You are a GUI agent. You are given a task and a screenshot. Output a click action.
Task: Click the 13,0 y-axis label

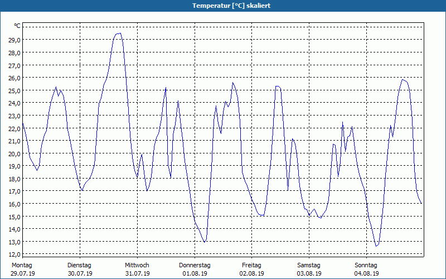(x=14, y=242)
